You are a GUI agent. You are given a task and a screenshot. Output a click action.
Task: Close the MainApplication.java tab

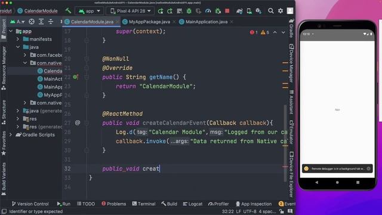coord(232,21)
